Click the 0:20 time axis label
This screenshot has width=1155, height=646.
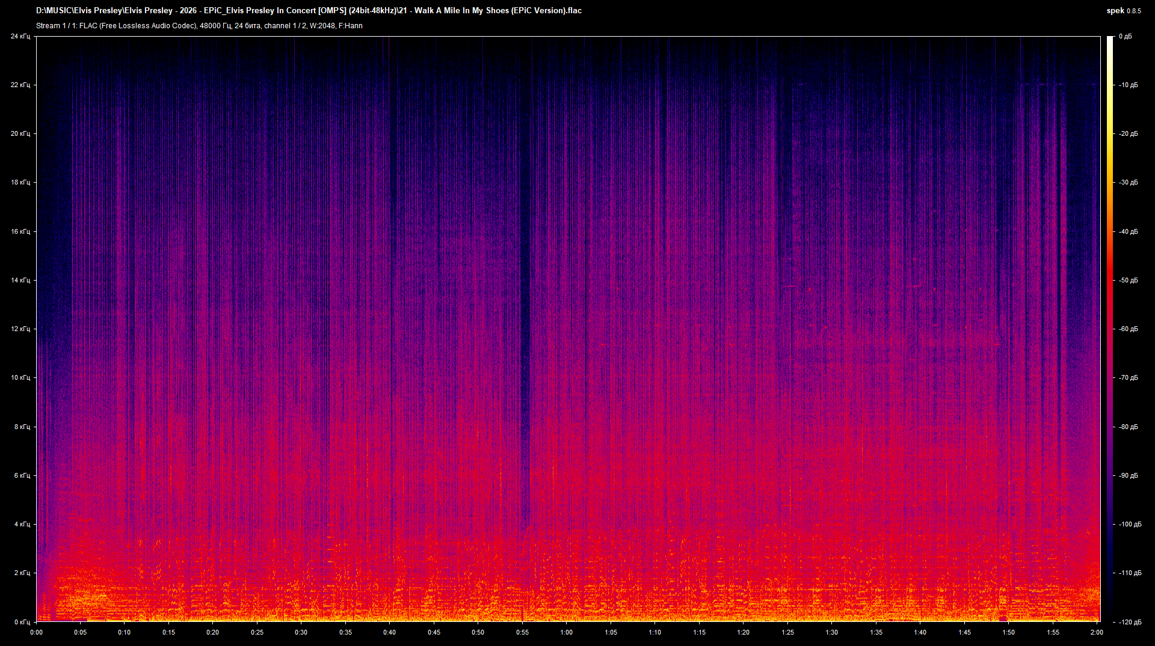coord(213,632)
